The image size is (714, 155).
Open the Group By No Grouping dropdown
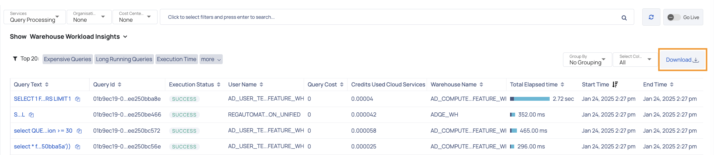[587, 60]
